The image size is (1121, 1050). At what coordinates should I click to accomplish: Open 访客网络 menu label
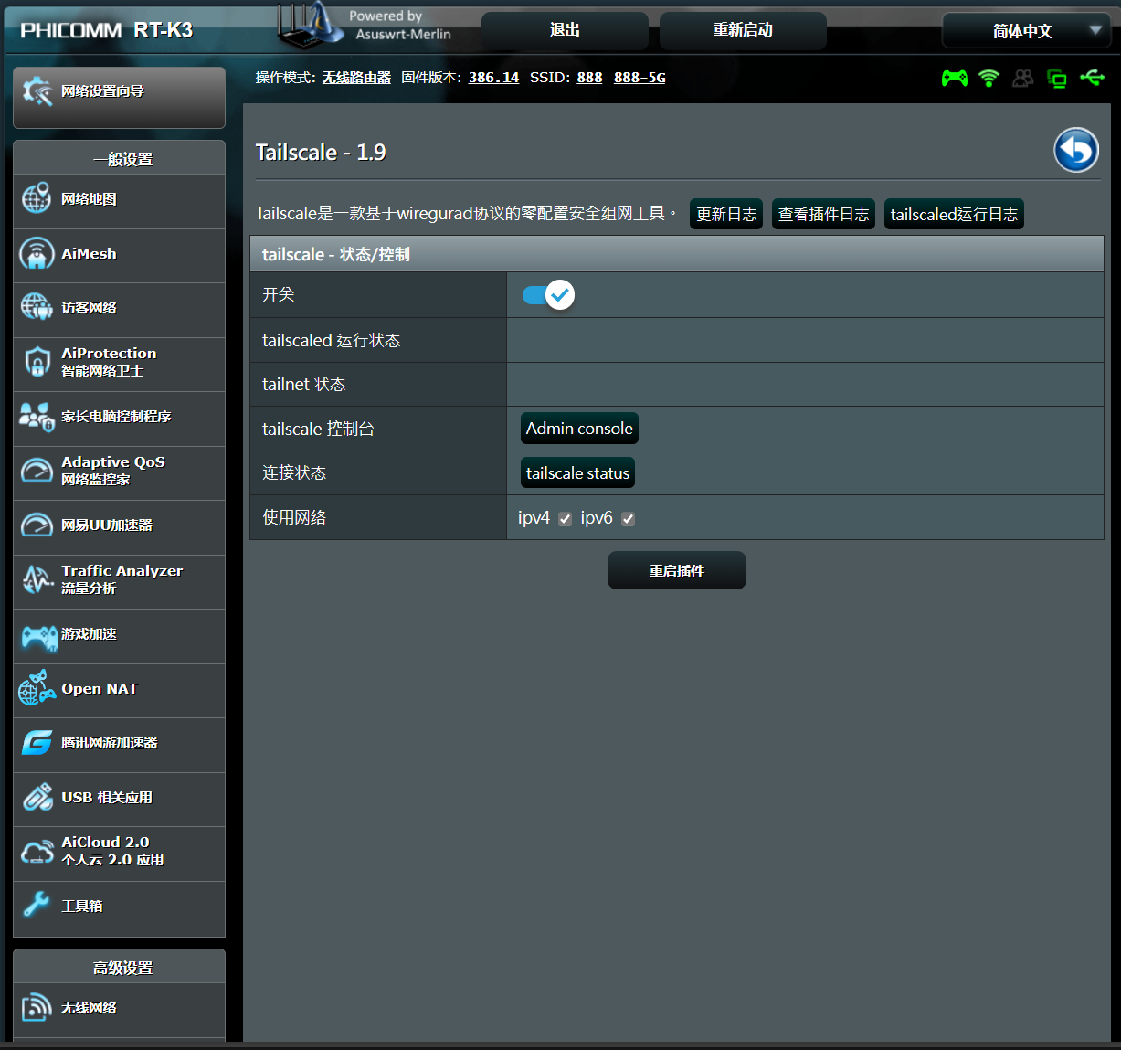click(x=89, y=308)
